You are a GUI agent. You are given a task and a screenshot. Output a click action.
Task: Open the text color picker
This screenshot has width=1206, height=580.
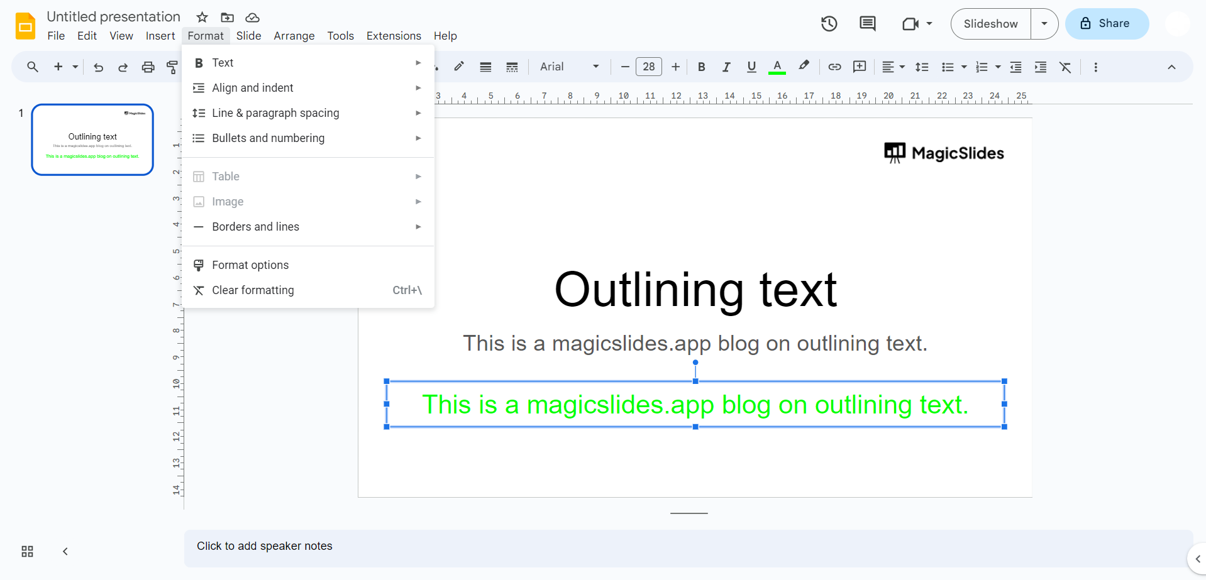click(777, 67)
